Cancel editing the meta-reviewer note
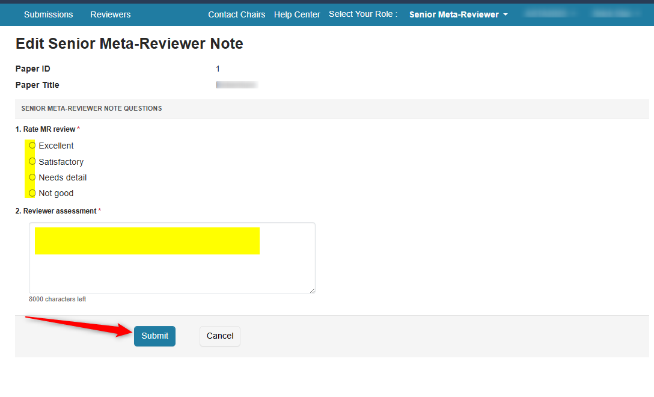654x397 pixels. click(x=219, y=336)
